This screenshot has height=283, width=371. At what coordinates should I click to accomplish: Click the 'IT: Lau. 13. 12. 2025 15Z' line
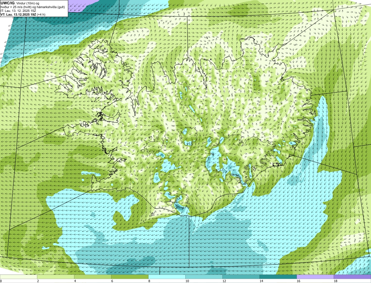(19, 11)
